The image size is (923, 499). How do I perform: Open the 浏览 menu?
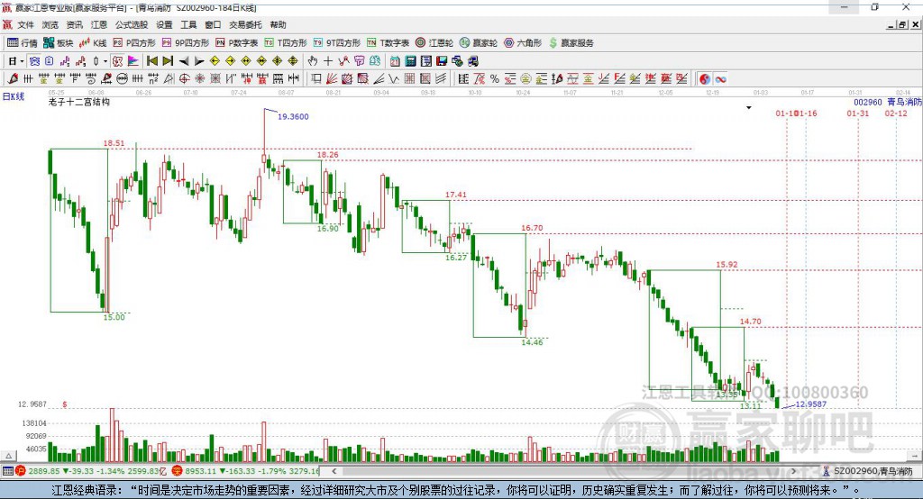[x=50, y=24]
